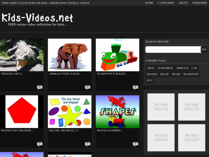Image resolution: width=209 pixels, height=157 pixels.
Task: Select the TRANSPORT content tag
Action: pos(191,74)
